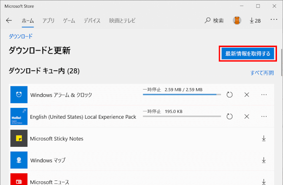Image resolution: width=283 pixels, height=185 pixels.
Task: Open the English Local Experience Pack icon
Action: (x=19, y=116)
